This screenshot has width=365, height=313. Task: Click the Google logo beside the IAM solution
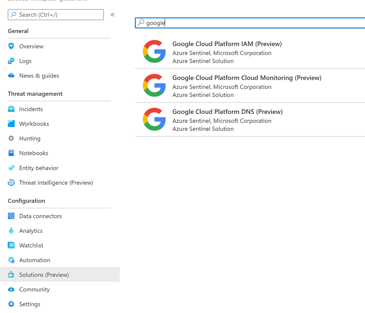tap(154, 51)
